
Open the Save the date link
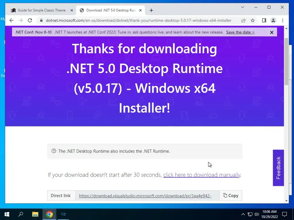240,32
